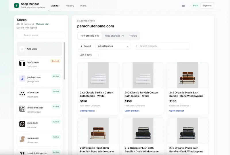Click second white towel bundle thumbnail

point(143,75)
